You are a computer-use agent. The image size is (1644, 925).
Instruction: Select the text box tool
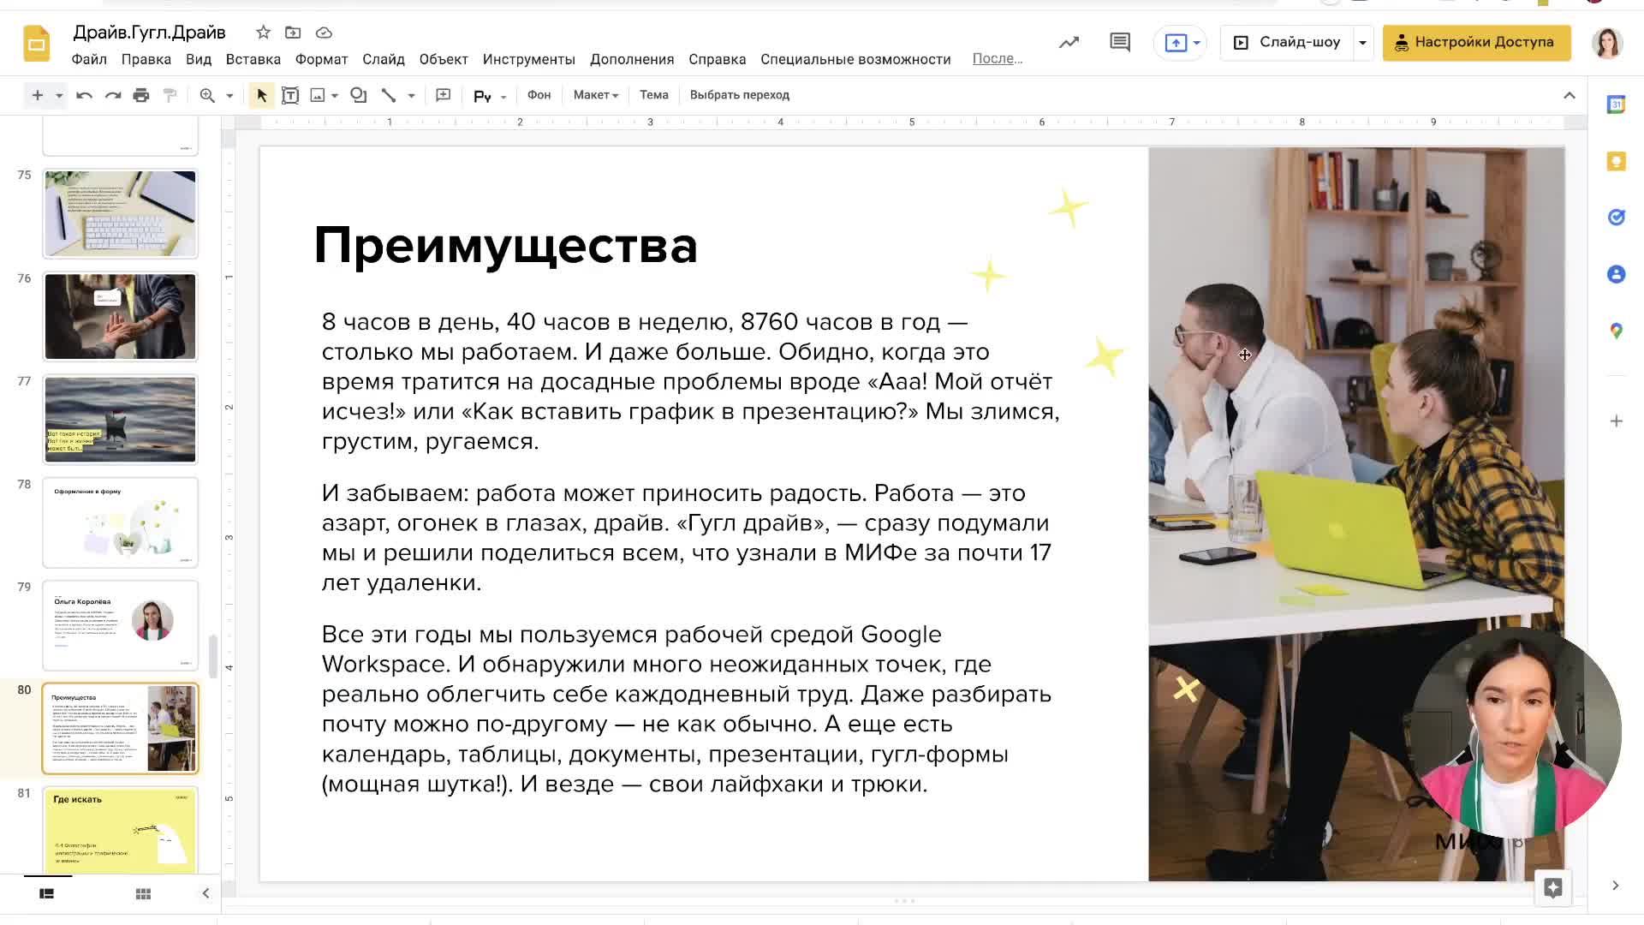coord(290,95)
